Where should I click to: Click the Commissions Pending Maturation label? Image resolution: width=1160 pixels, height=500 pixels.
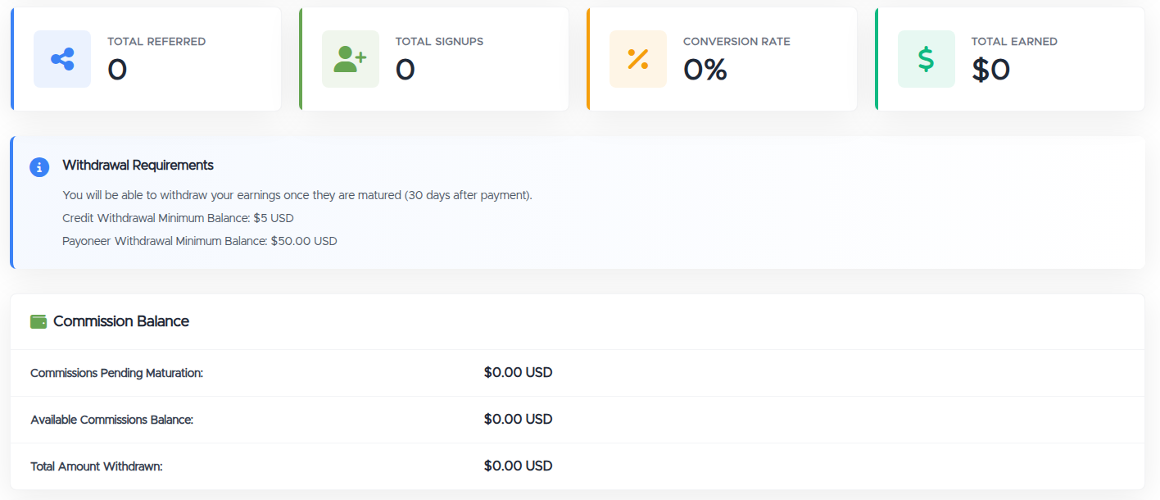pos(116,374)
